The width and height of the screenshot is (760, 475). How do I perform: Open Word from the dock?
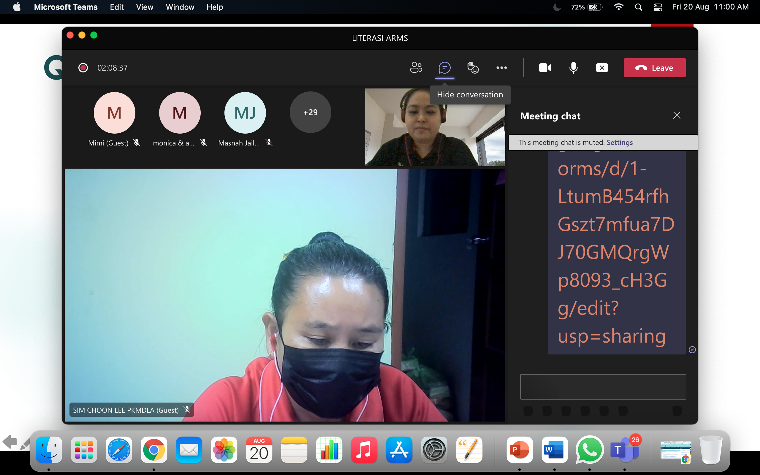(554, 449)
